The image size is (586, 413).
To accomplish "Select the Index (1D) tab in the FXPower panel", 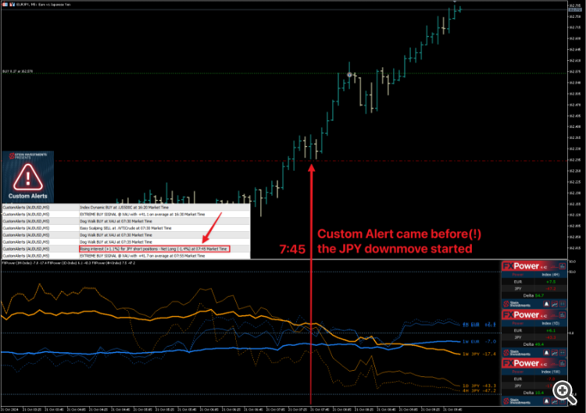I will 551,323.
